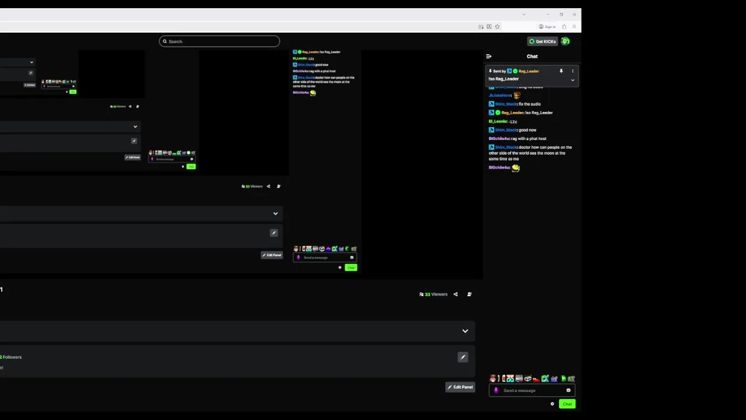The height and width of the screenshot is (420, 746).
Task: Select Rag_Leader name in pinned message
Action: click(529, 71)
